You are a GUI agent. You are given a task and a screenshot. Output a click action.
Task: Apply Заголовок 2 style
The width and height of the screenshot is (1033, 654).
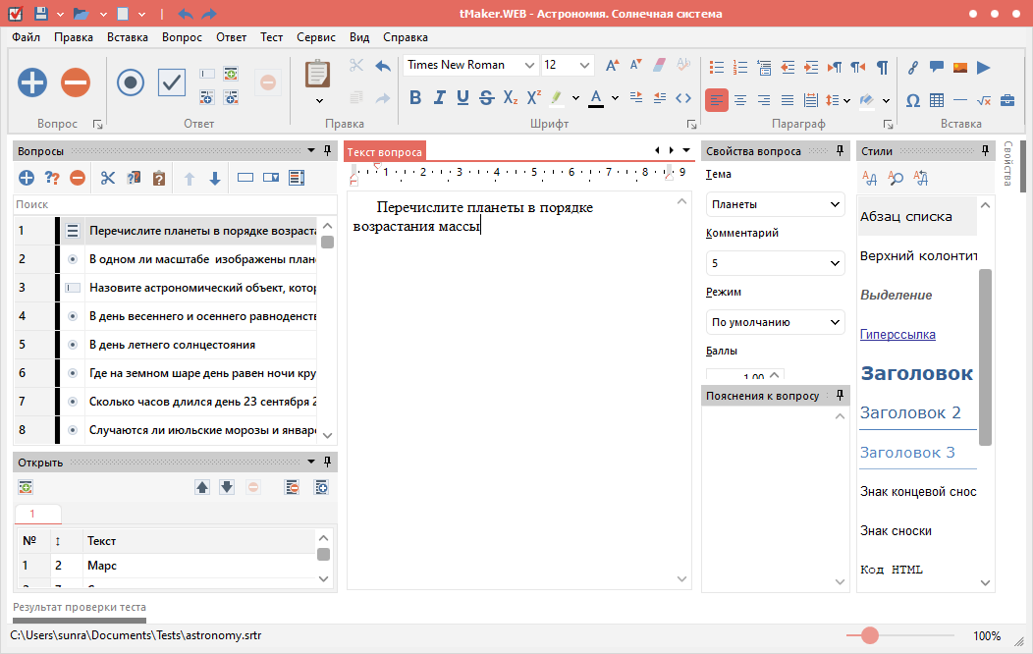(x=910, y=413)
